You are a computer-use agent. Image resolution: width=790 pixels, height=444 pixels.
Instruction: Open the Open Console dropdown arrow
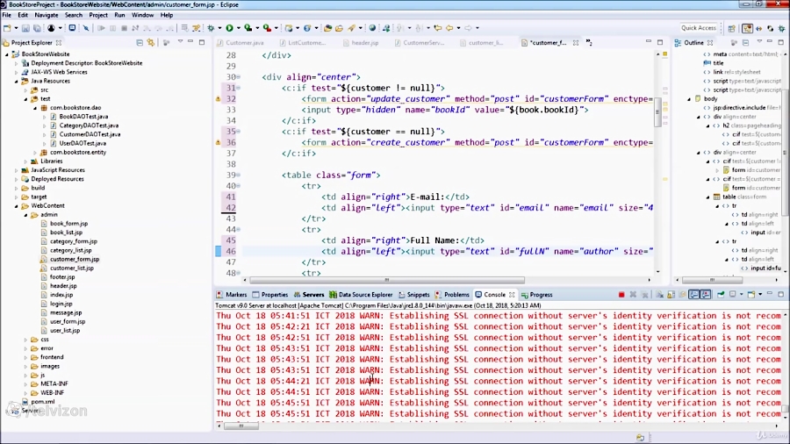(760, 295)
